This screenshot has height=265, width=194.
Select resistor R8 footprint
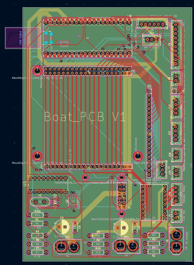(x=98, y=235)
